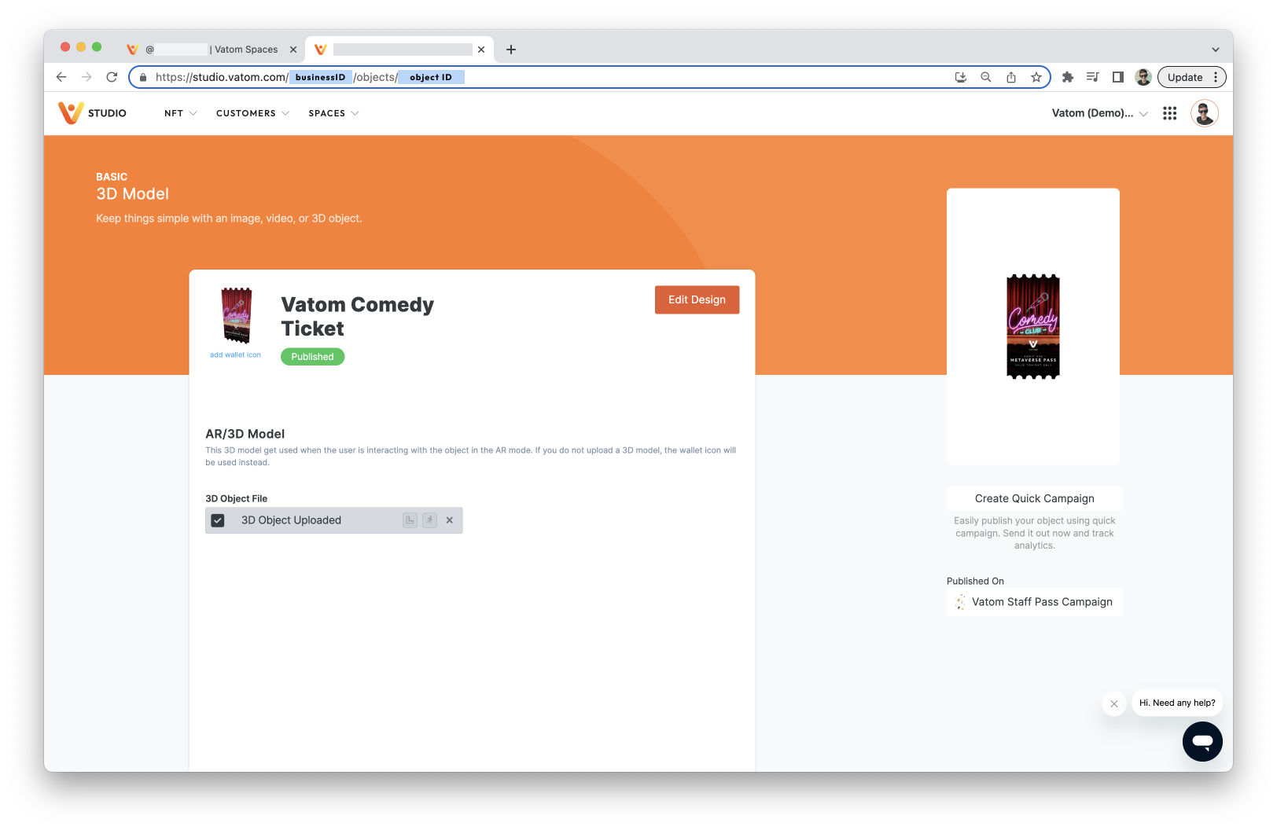Click the Customers menu chevron arrow
Image resolution: width=1277 pixels, height=830 pixels.
[x=285, y=113]
